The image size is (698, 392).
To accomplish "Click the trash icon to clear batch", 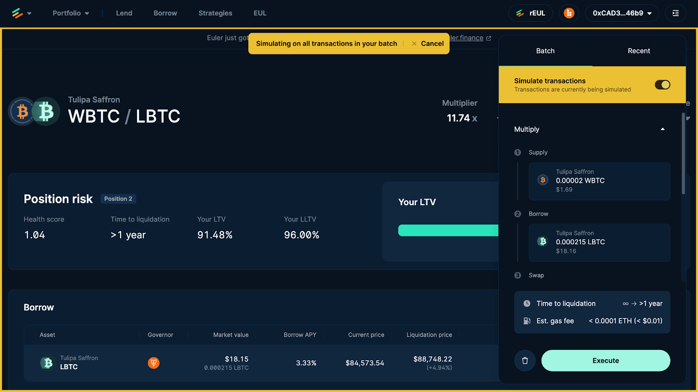I will point(525,361).
